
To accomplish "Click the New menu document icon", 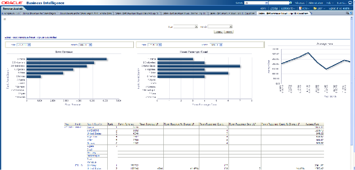I will click(x=300, y=8).
